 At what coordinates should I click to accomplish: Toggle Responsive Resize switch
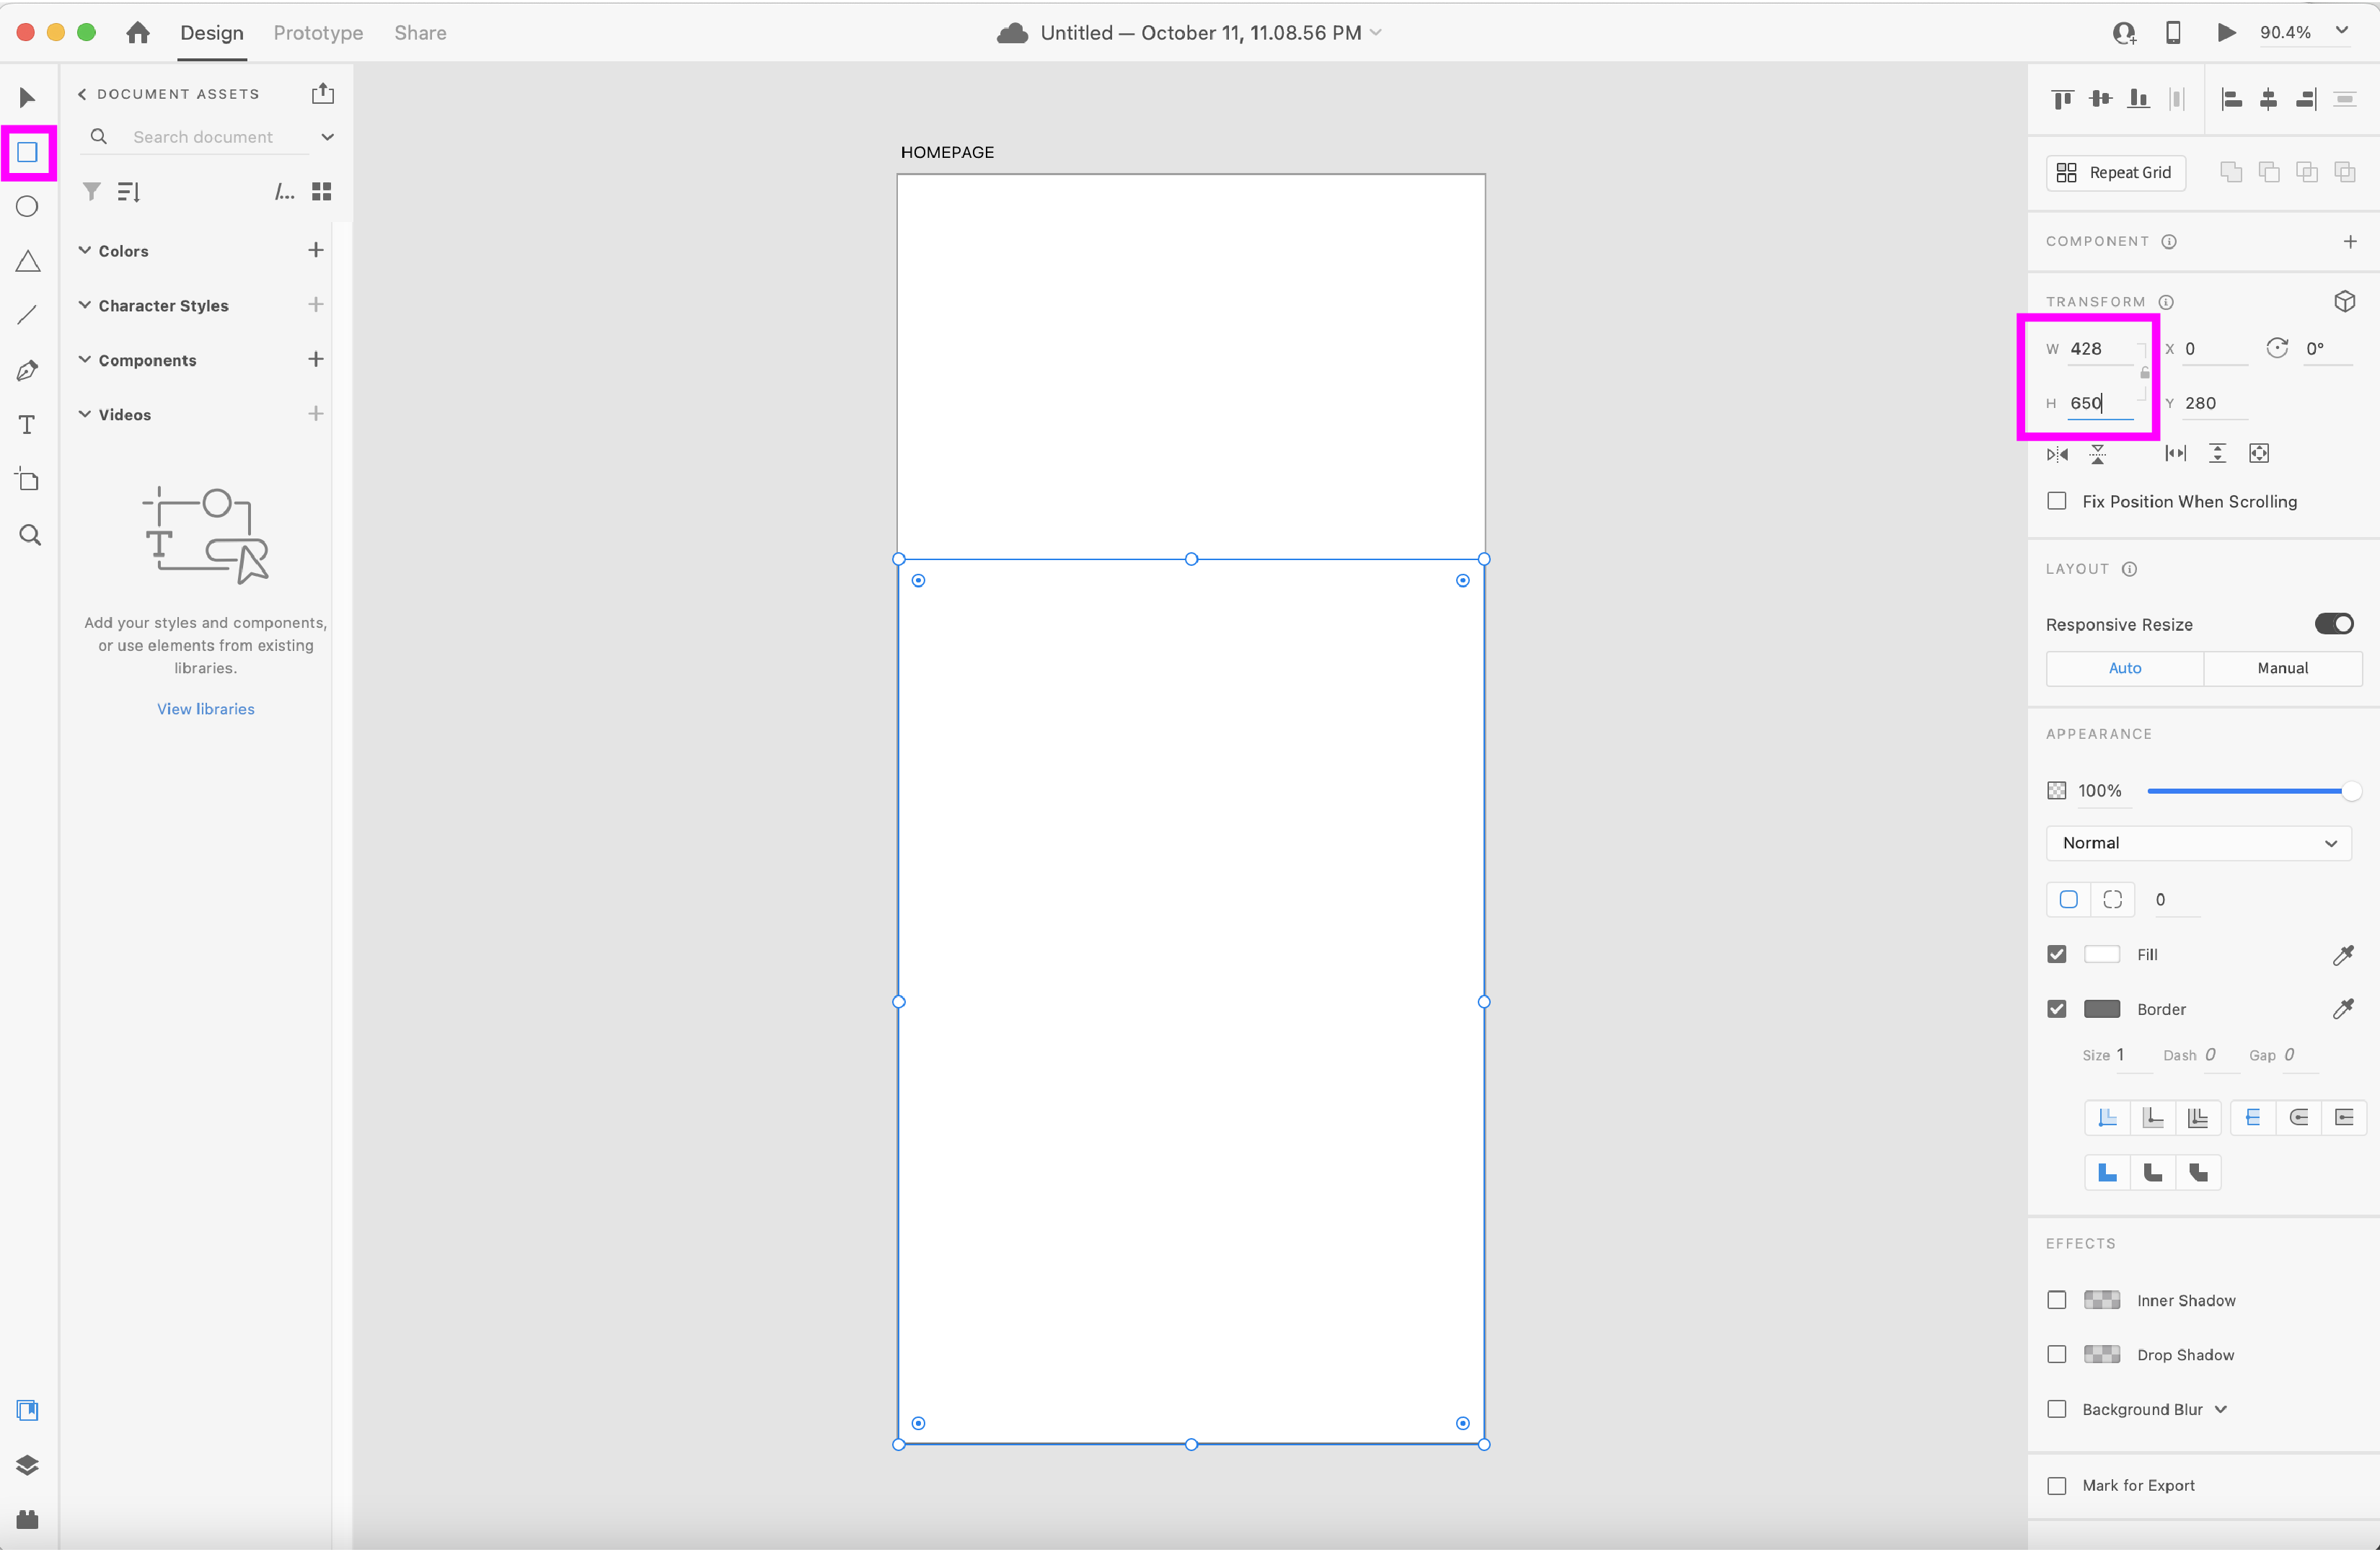click(2333, 624)
